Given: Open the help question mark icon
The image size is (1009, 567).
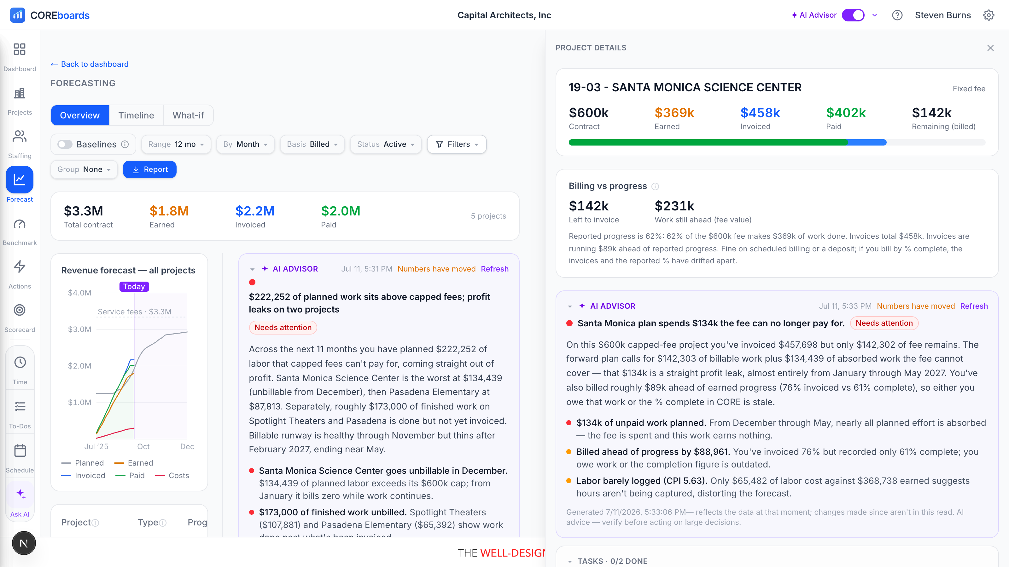Looking at the screenshot, I should pyautogui.click(x=897, y=15).
